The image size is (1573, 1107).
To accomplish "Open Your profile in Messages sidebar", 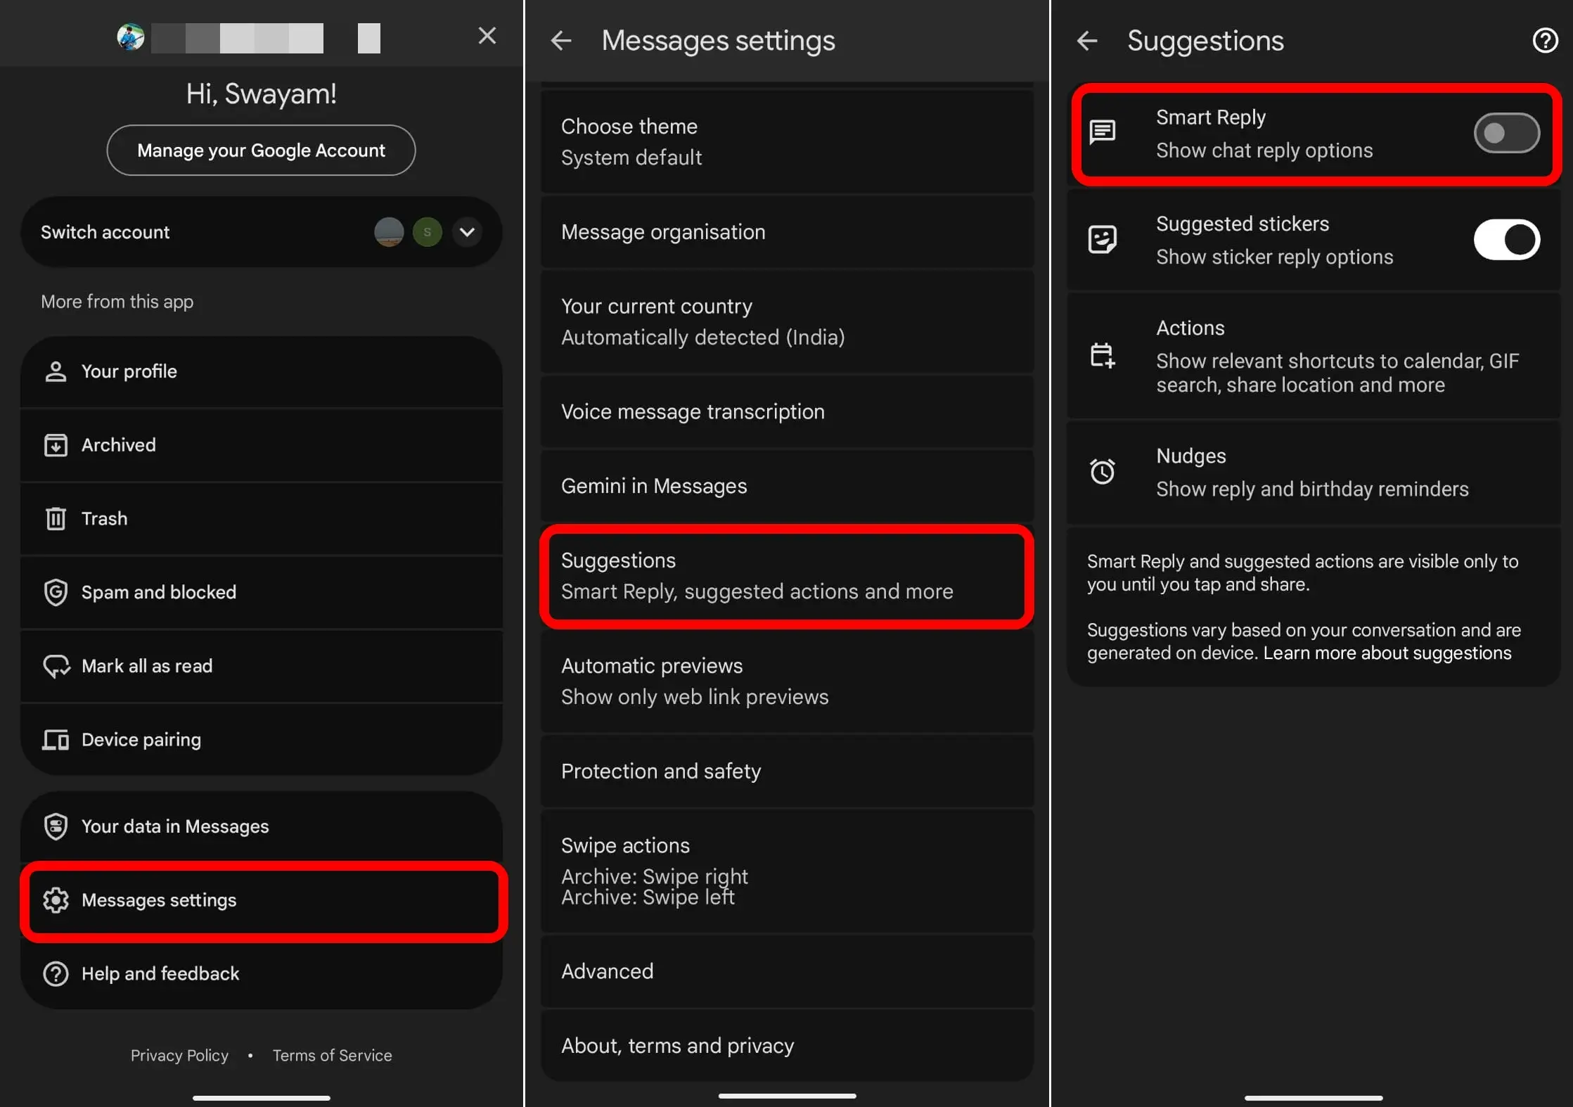I will (x=129, y=371).
